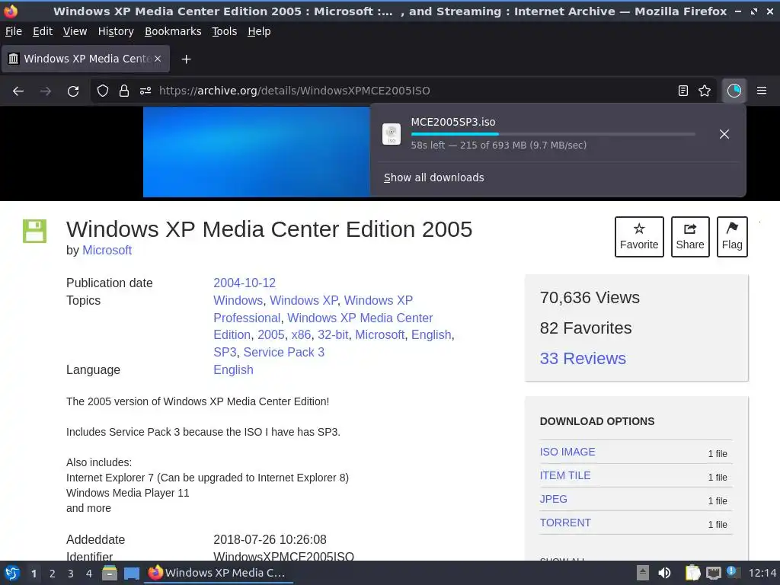This screenshot has height=585, width=780.
Task: Open the 32-bit topic link
Action: [x=333, y=335]
